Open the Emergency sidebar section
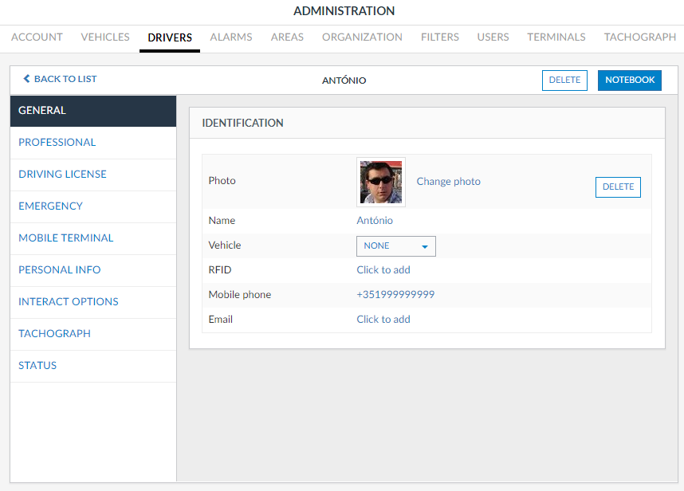The height and width of the screenshot is (491, 684). (x=51, y=206)
